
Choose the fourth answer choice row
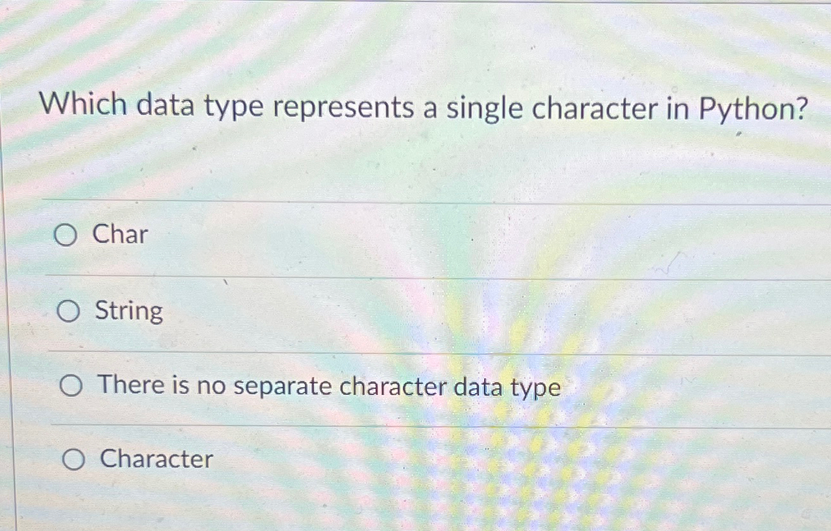coord(255,459)
